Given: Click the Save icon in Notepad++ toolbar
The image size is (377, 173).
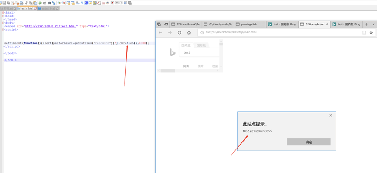Looking at the screenshot, I should (4, 3).
